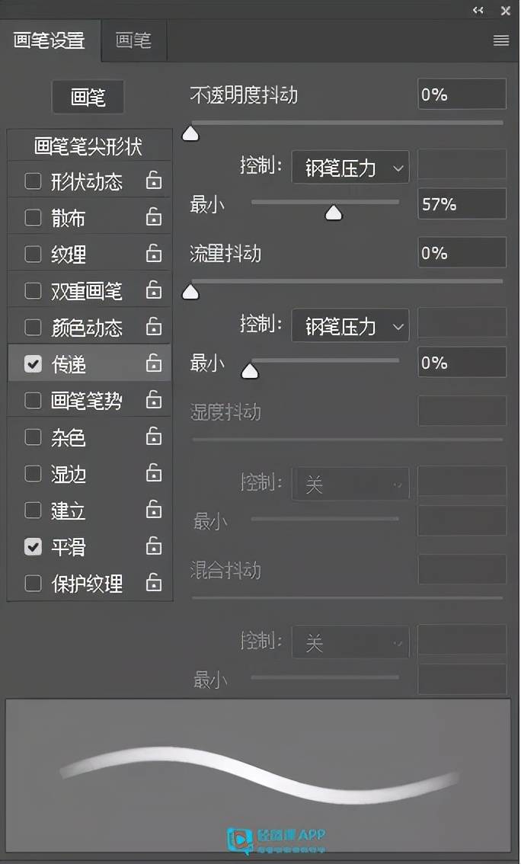Uncheck the 传递 checkbox
Screen dimensions: 521x864
(33, 364)
